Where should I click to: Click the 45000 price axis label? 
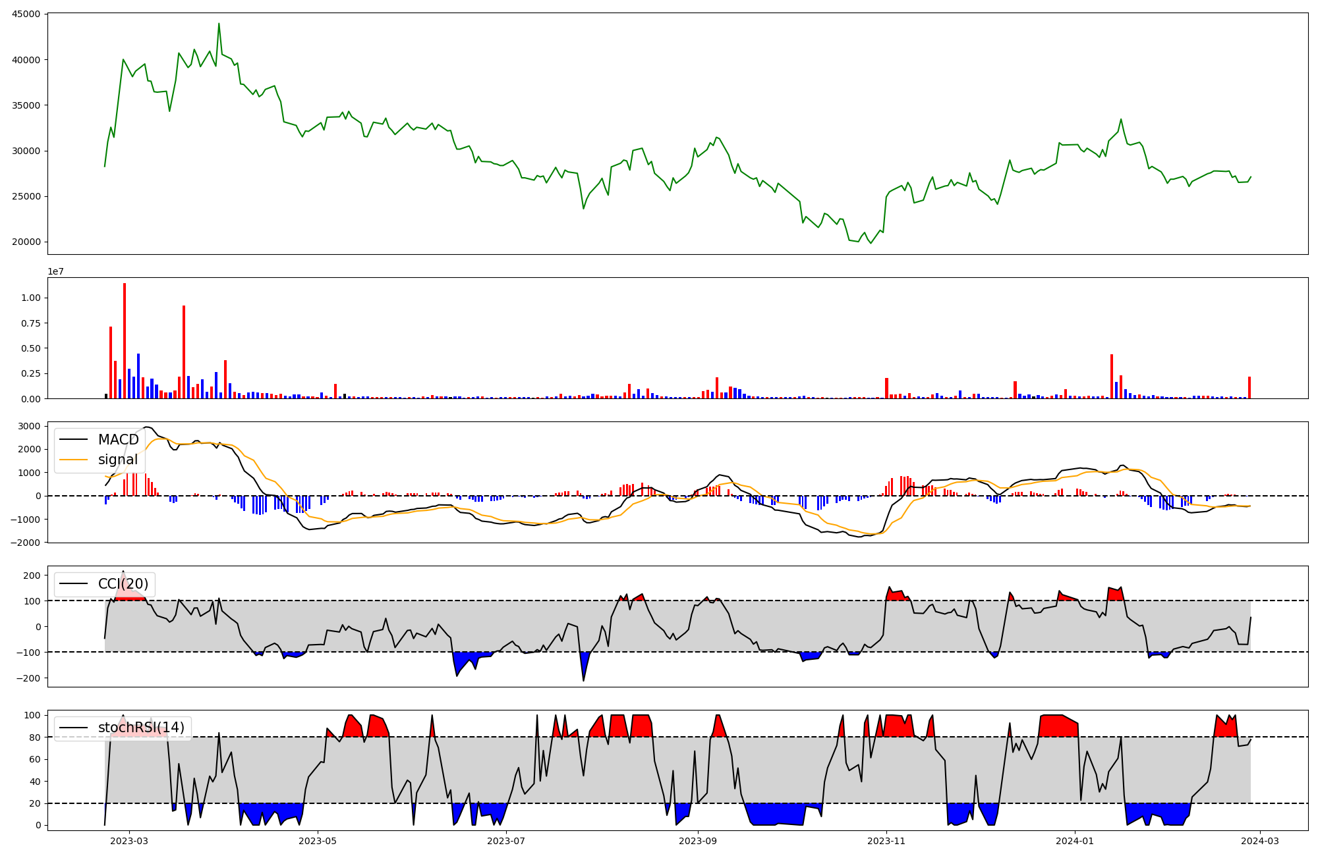(26, 14)
